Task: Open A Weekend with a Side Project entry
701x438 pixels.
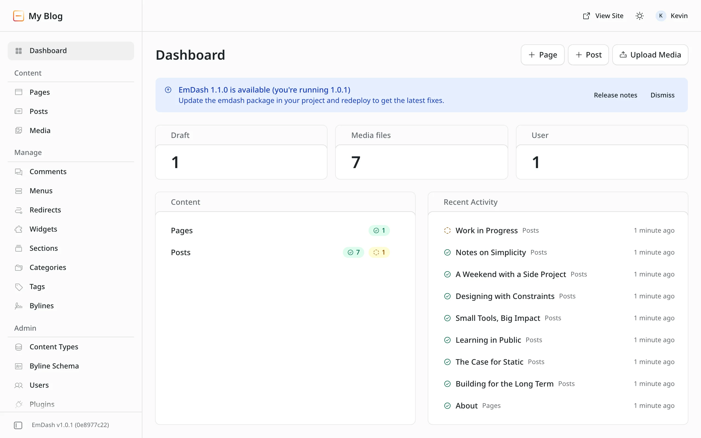Action: tap(559, 274)
